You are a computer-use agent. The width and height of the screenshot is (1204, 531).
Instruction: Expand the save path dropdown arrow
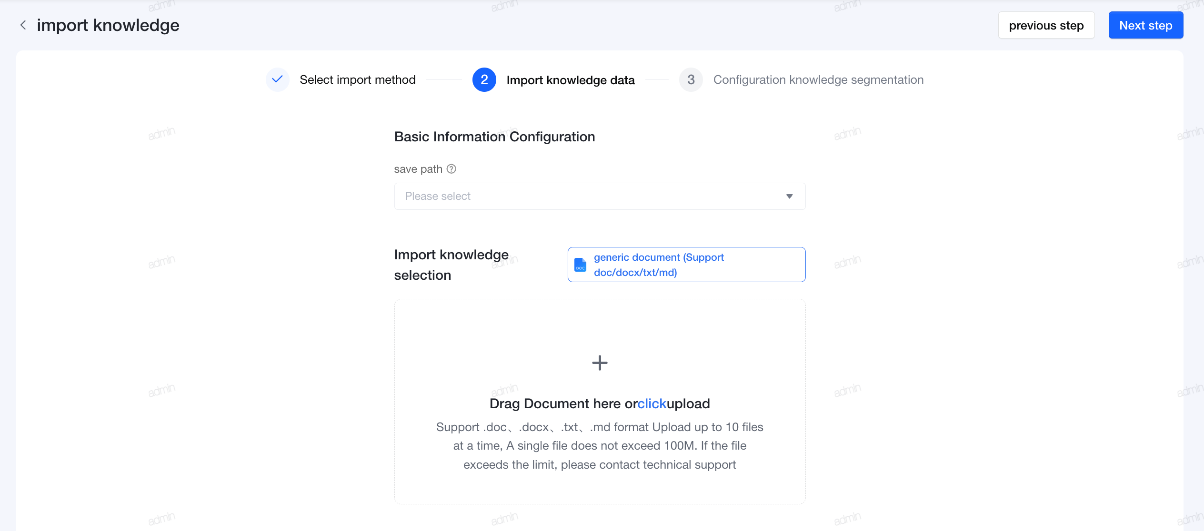click(789, 197)
